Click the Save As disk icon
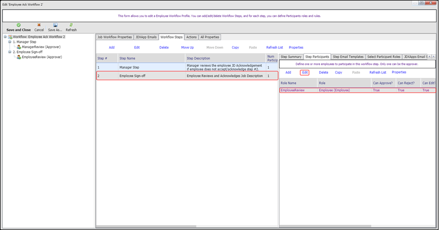The height and width of the screenshot is (230, 439). pyautogui.click(x=55, y=25)
